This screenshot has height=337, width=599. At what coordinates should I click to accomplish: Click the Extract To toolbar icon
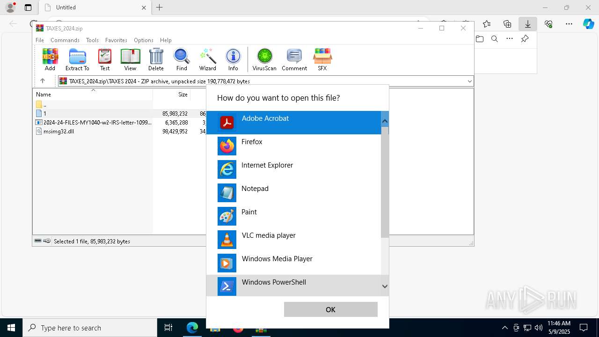click(77, 59)
